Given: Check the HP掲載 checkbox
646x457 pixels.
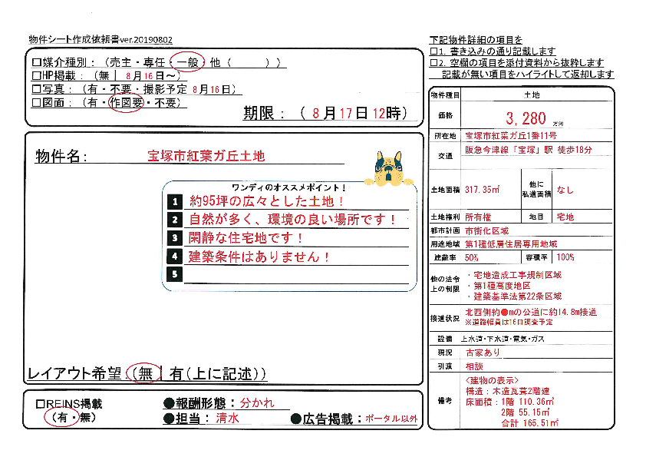Looking at the screenshot, I should [x=35, y=76].
